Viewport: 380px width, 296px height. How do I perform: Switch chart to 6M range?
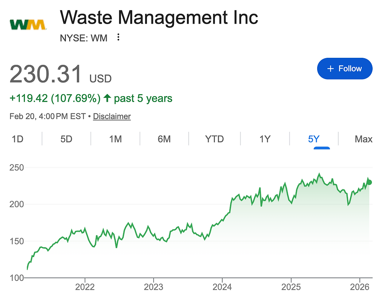tap(164, 139)
